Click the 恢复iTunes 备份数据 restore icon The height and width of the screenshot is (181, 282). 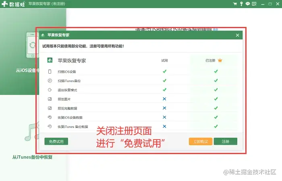pyautogui.click(x=50, y=126)
